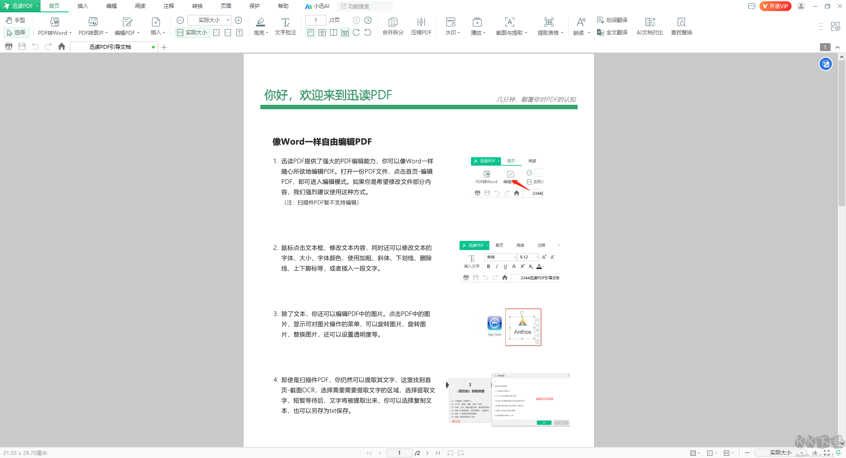This screenshot has height=458, width=846.
Task: Open the zoom level 实际大小 combo box
Action: (x=209, y=20)
